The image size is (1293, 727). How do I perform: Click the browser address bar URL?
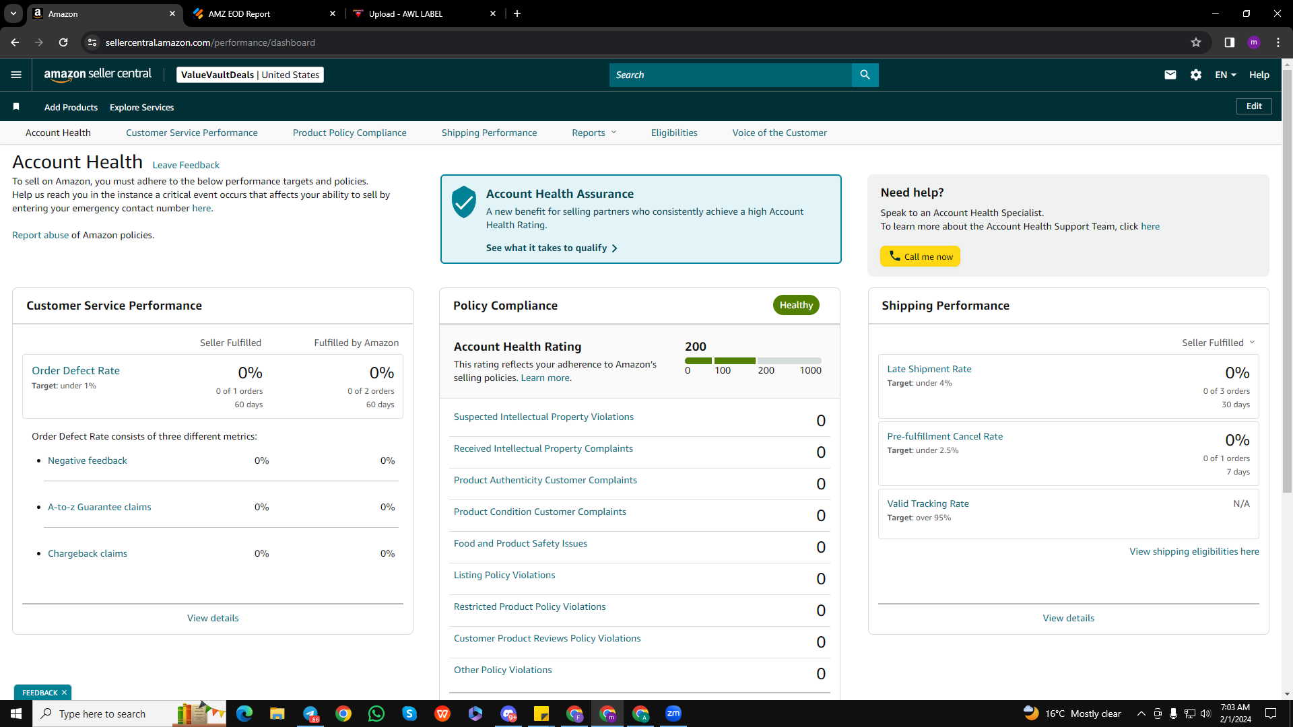coord(210,42)
